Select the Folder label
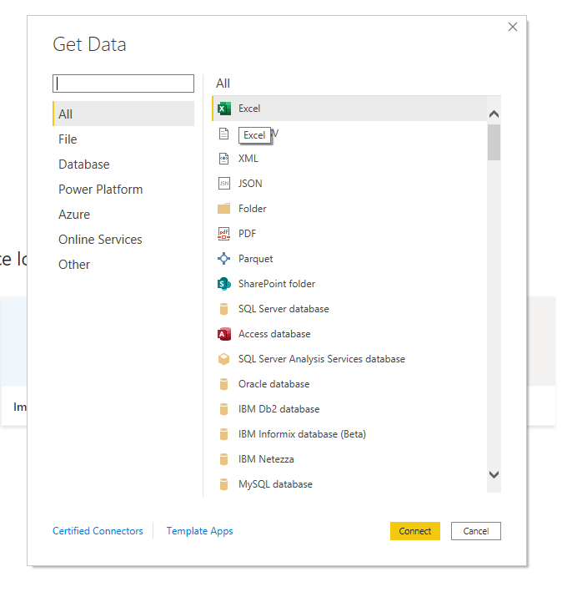The image size is (562, 592). coord(252,209)
